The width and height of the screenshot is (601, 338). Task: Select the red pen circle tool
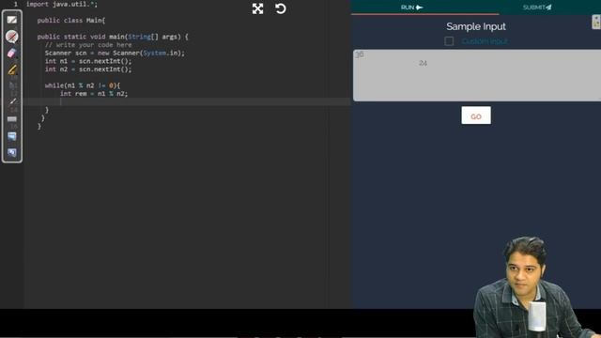point(12,37)
